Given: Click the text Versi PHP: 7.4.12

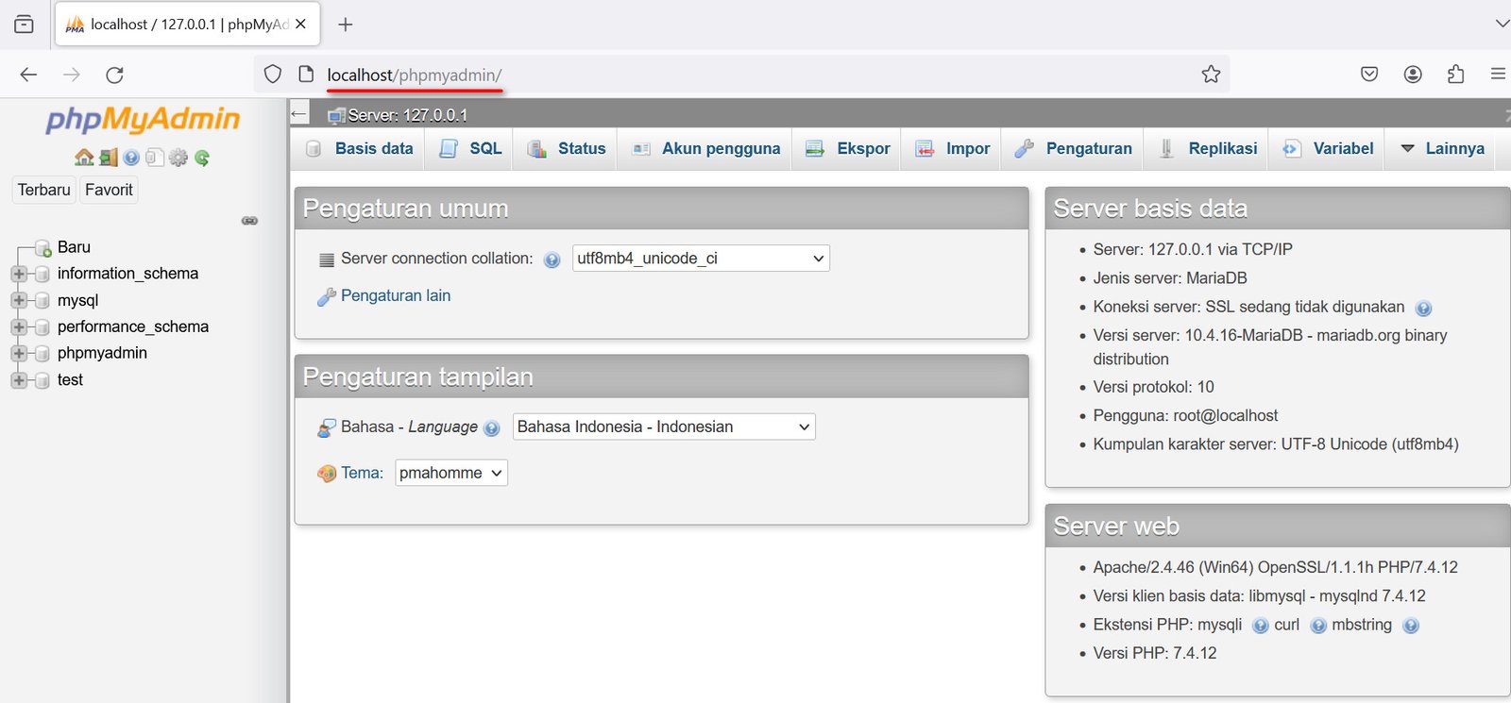Looking at the screenshot, I should (1155, 653).
